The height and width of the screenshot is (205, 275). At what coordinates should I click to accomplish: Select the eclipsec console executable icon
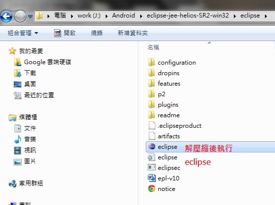152,167
